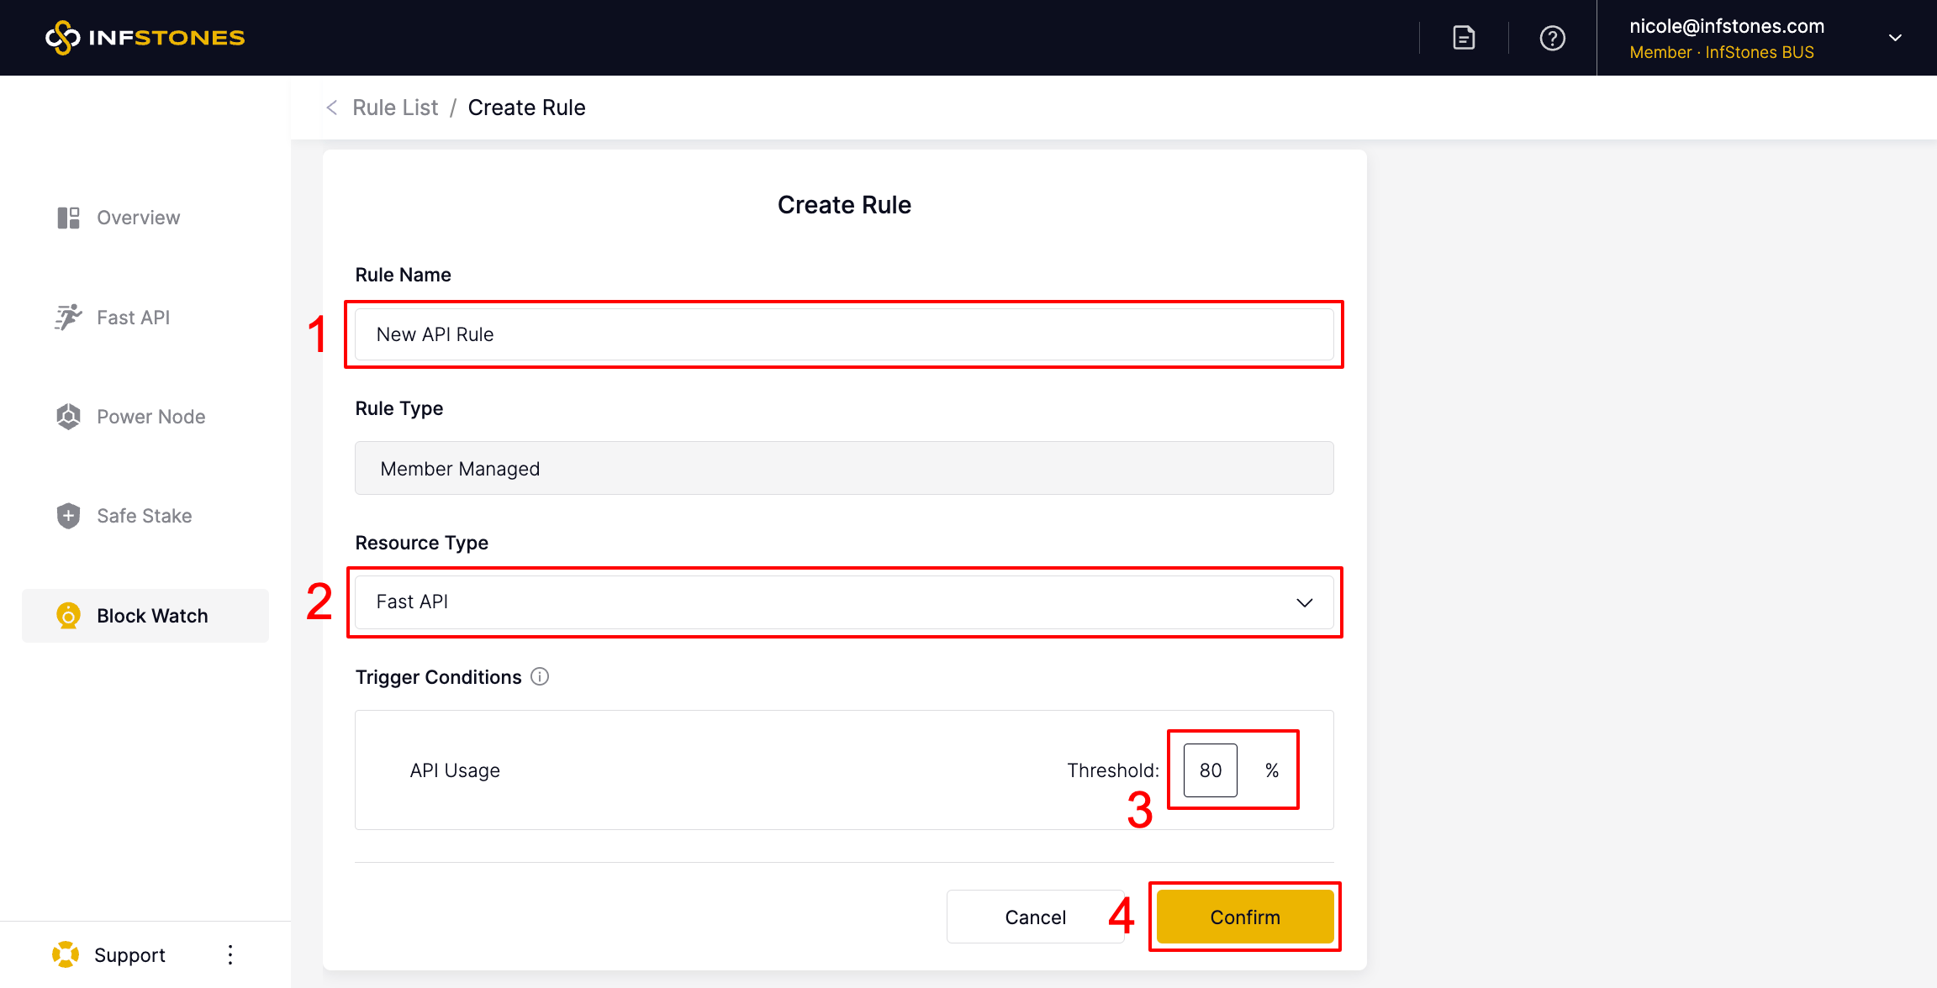The height and width of the screenshot is (988, 1937).
Task: Click the Safe Stake shield icon
Action: pos(68,516)
